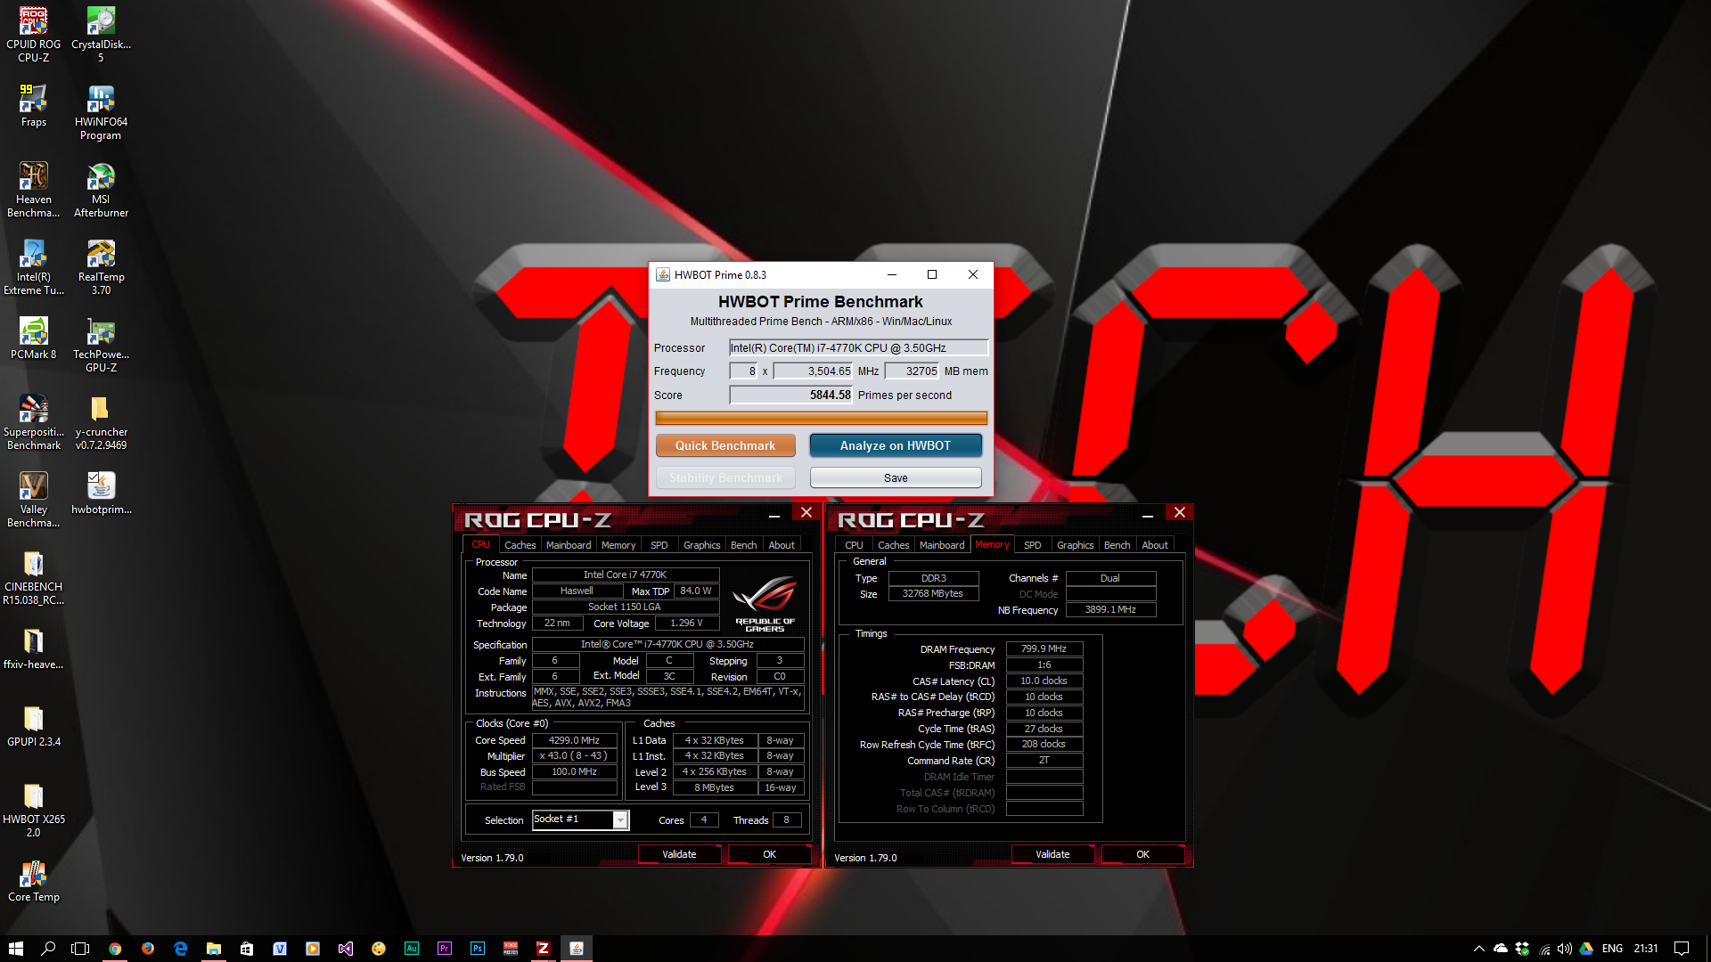This screenshot has height=962, width=1711.
Task: Show hidden system tray icons
Action: tap(1479, 949)
